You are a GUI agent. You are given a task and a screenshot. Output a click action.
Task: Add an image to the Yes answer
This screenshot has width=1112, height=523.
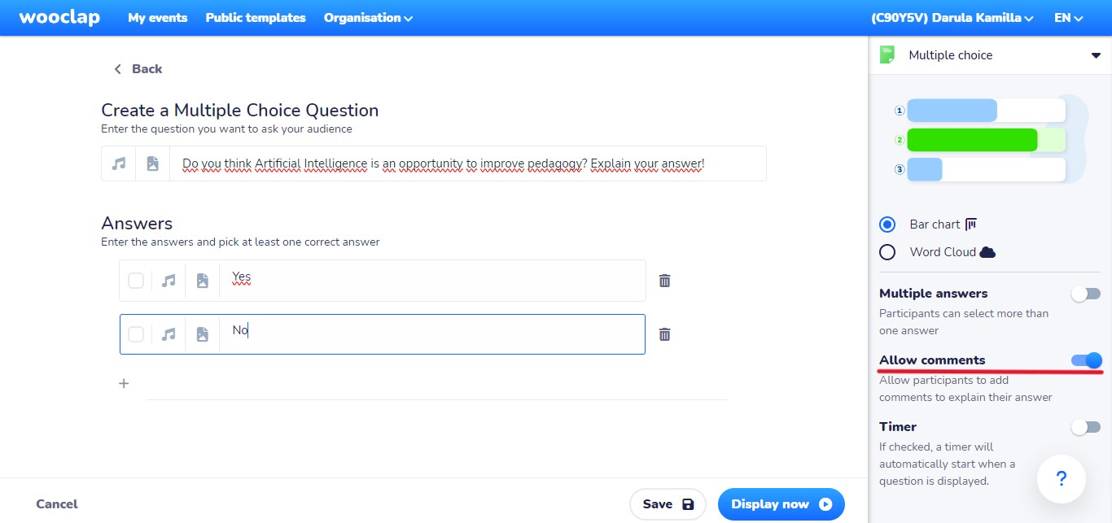pos(202,281)
